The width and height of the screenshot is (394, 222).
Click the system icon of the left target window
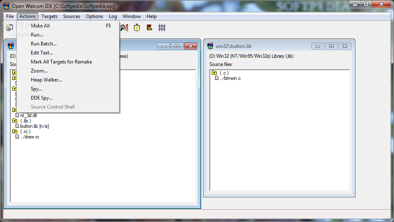tap(11, 46)
